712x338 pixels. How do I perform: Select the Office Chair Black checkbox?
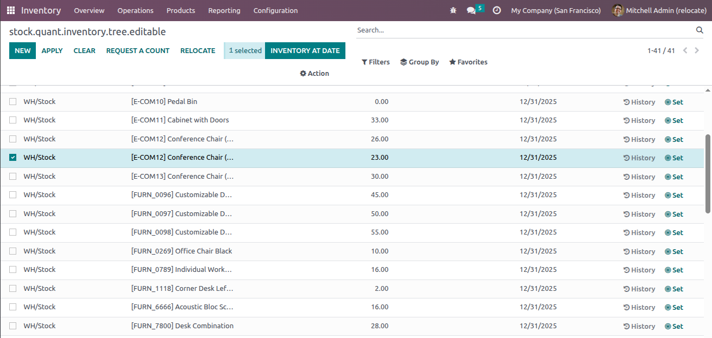13,251
